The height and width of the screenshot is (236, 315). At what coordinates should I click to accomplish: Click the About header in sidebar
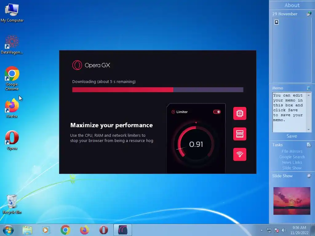point(292,5)
